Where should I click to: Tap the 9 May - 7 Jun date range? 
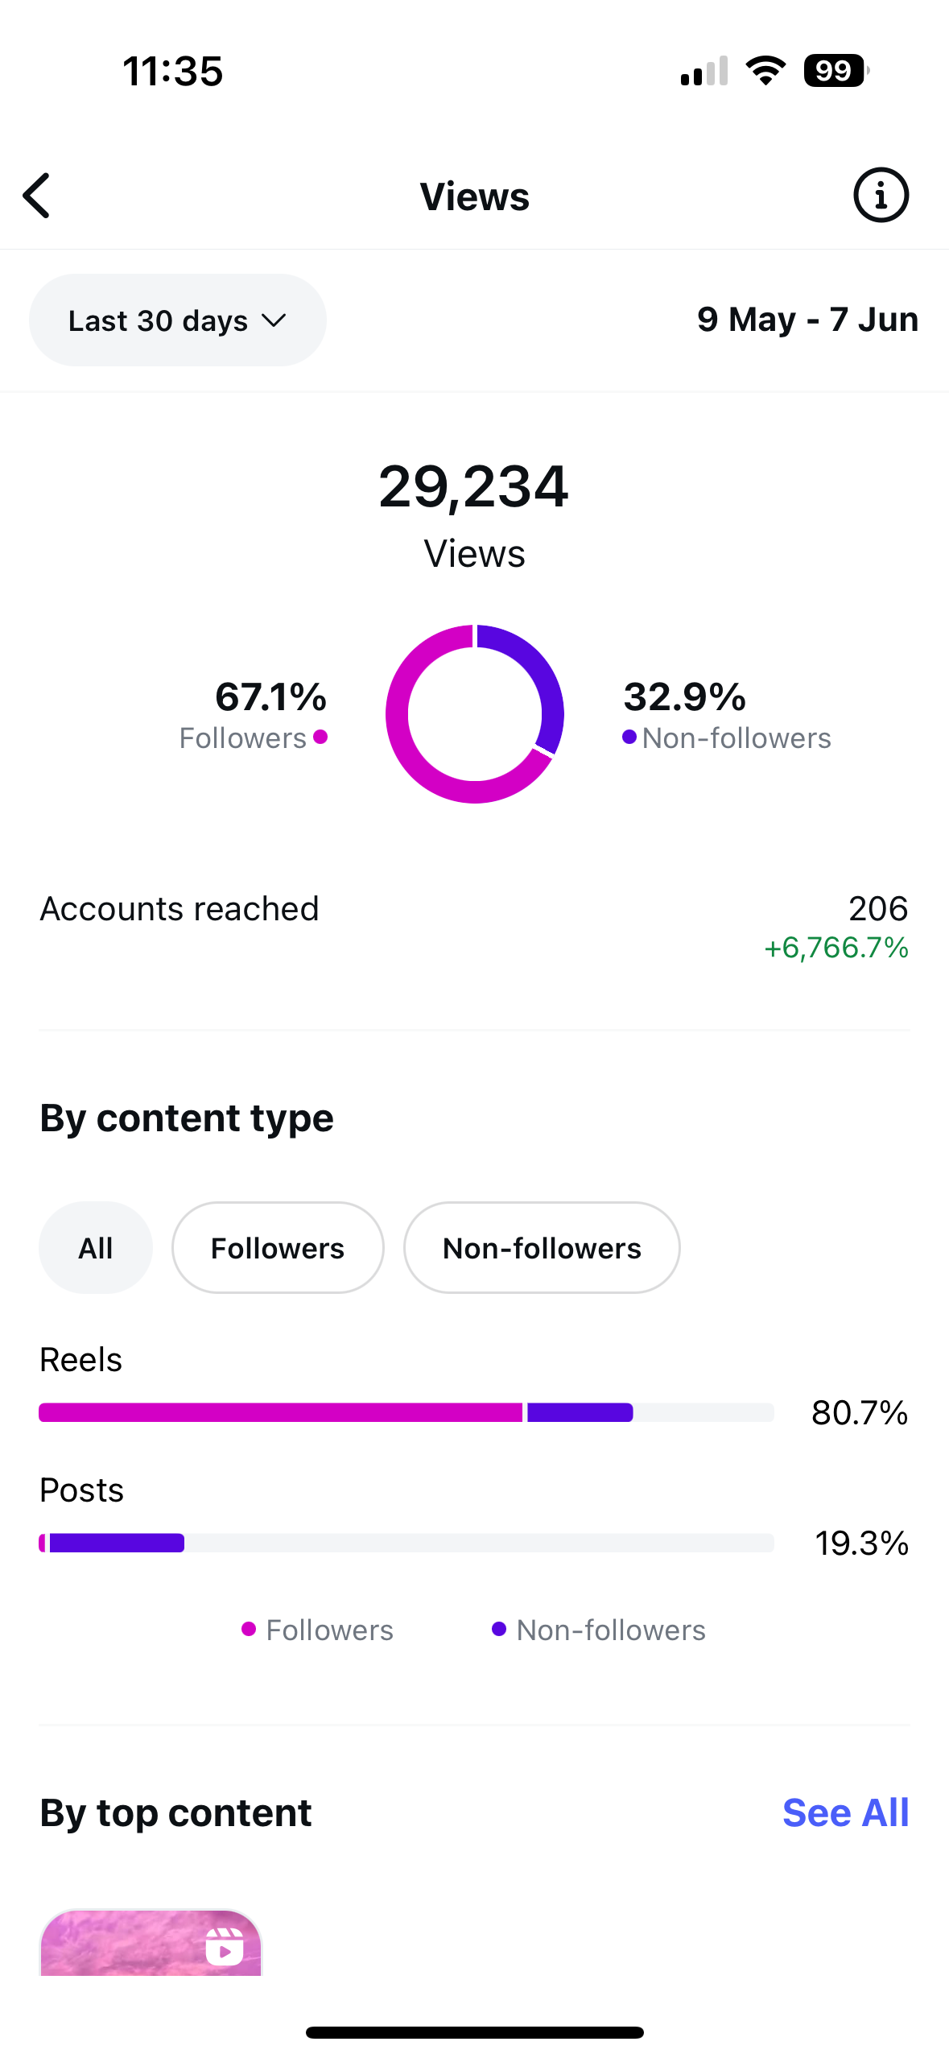coord(807,320)
